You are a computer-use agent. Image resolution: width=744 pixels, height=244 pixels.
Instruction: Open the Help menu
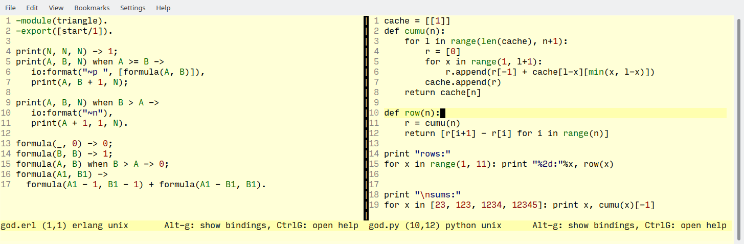click(163, 8)
